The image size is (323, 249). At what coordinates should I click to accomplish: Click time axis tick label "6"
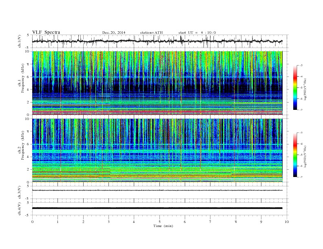[x=185, y=222]
